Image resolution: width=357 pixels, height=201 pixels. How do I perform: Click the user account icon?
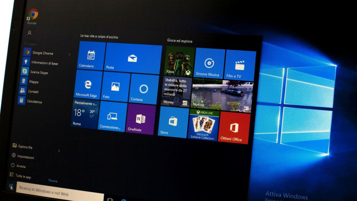[x=29, y=33]
